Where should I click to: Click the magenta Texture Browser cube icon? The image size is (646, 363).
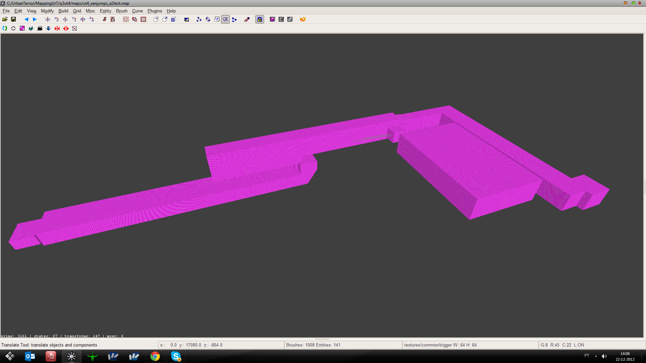[272, 19]
